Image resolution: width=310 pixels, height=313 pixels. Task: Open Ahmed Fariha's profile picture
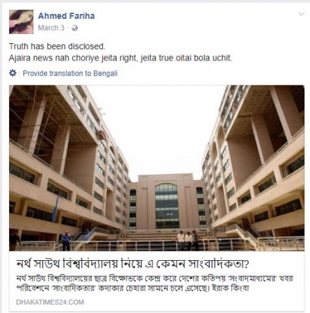[21, 22]
